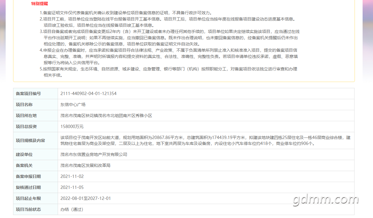Click the 备案机关 value 茂名市茂南区发展和改革局
373x218 pixels.
(x=85, y=165)
